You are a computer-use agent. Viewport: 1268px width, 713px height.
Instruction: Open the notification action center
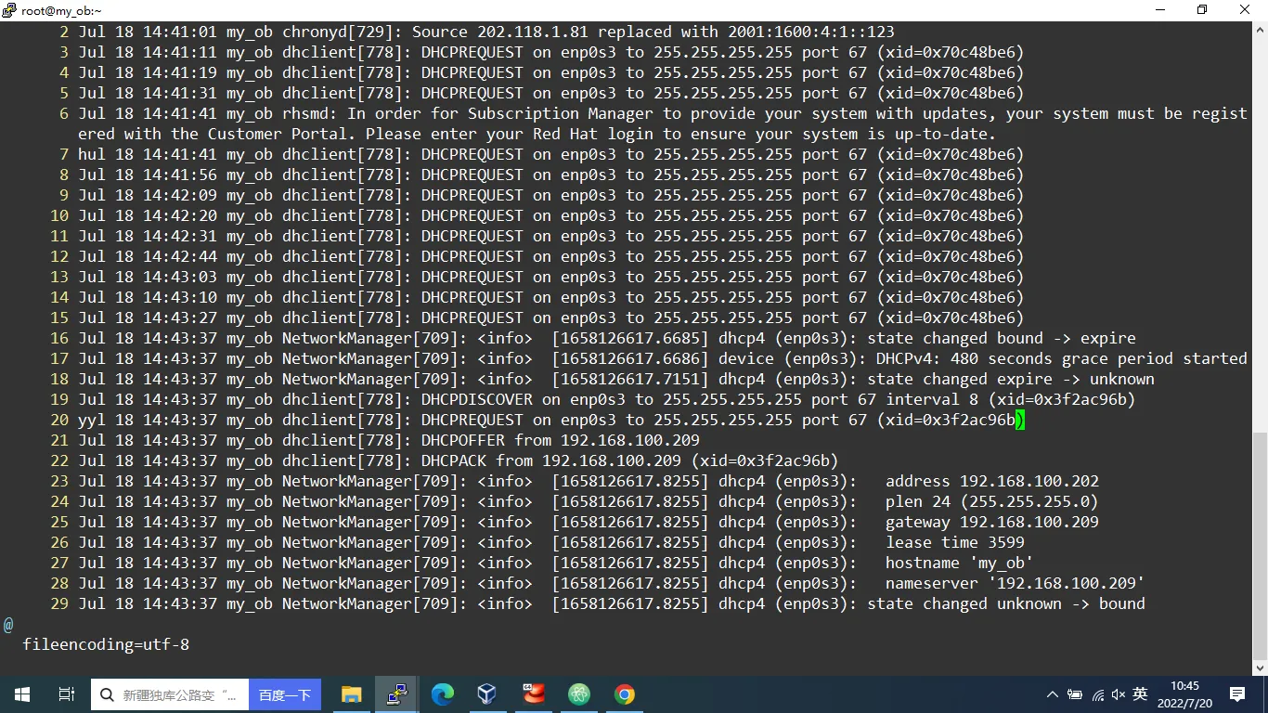click(1237, 694)
